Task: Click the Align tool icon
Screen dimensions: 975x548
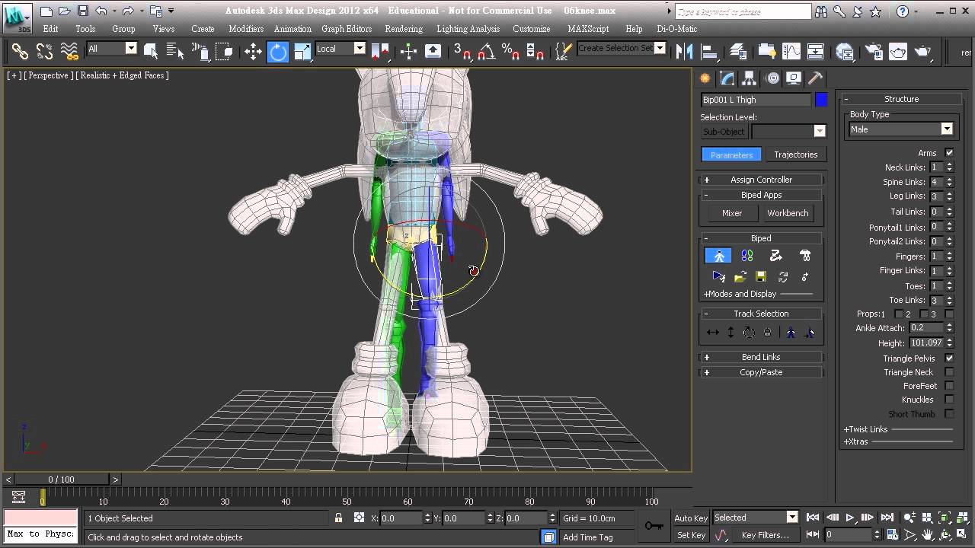Action: coord(709,51)
